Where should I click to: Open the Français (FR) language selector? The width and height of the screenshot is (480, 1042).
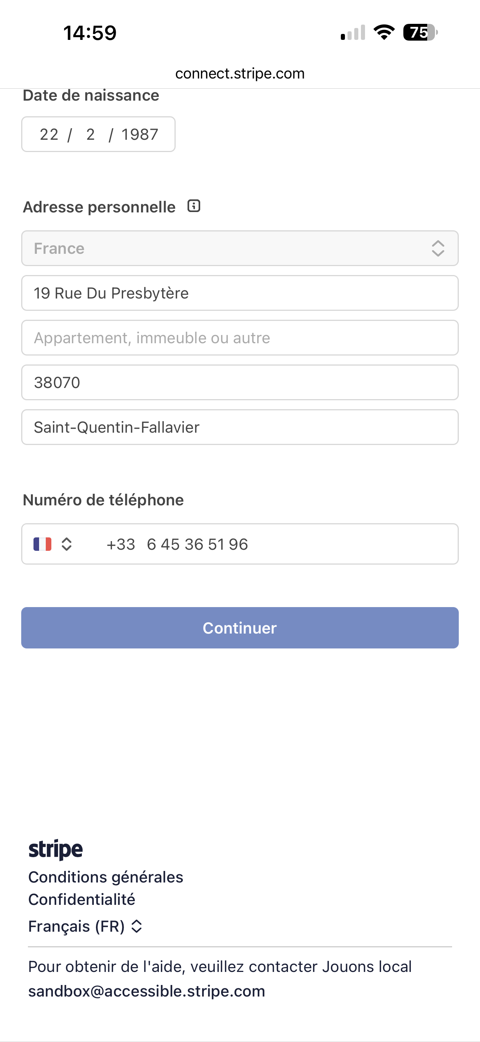[x=85, y=926]
